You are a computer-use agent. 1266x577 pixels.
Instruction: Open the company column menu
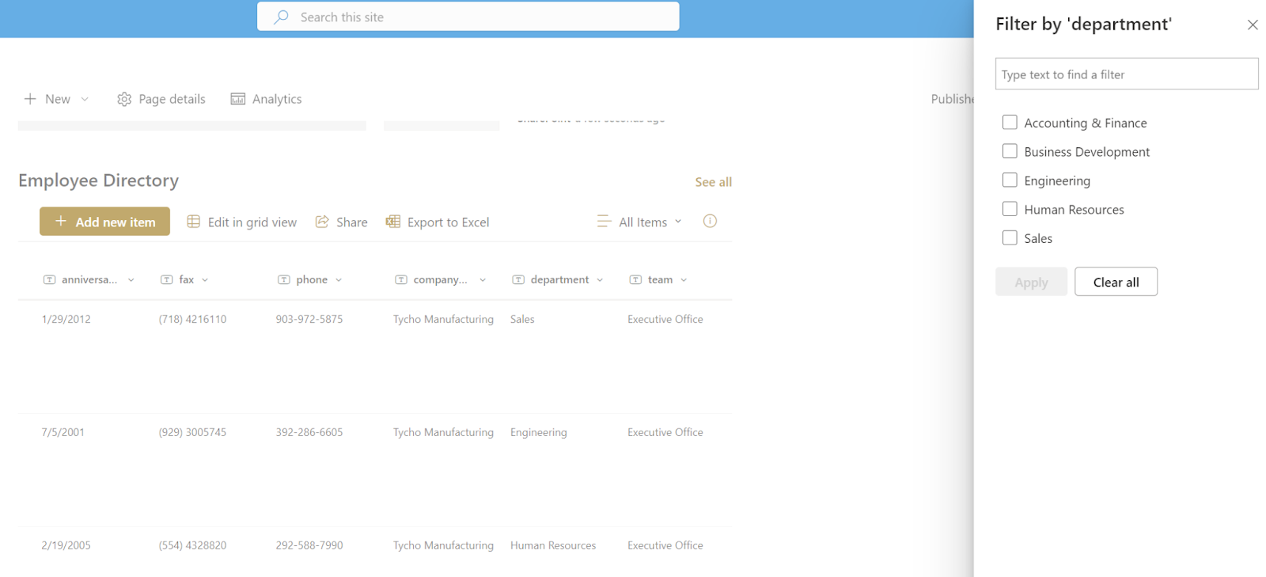click(x=483, y=279)
